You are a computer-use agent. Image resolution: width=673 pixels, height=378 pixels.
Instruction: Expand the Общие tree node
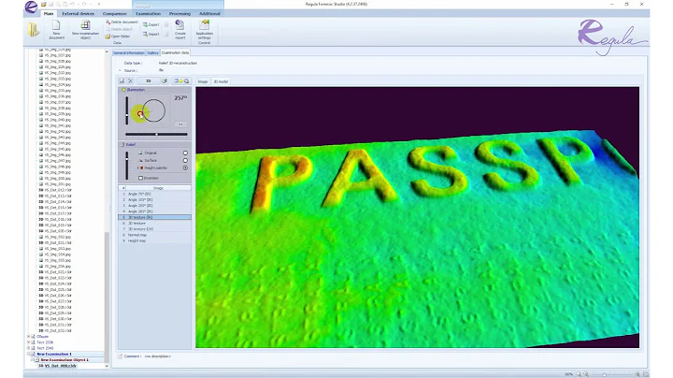click(x=29, y=337)
